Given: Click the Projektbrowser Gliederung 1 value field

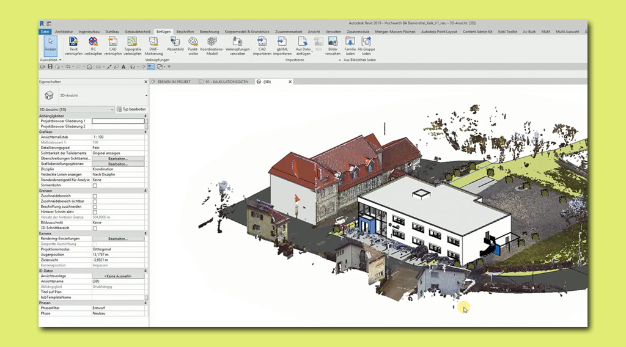Looking at the screenshot, I should (118, 122).
